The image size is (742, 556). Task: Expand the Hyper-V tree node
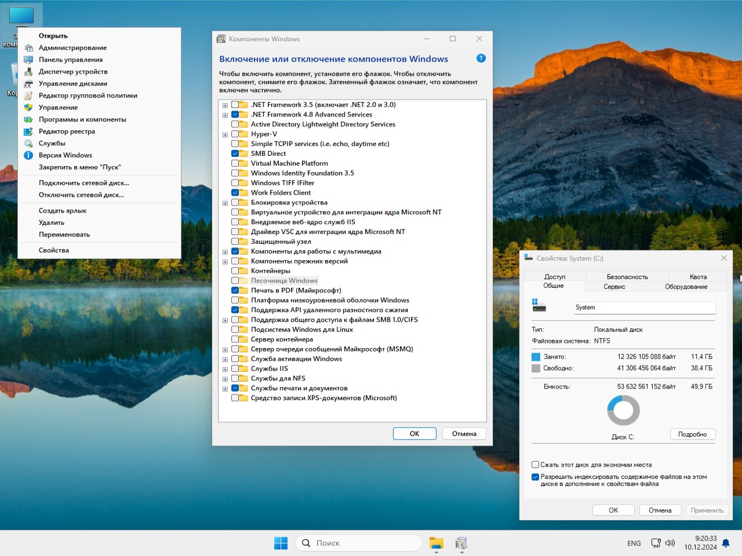click(x=225, y=135)
